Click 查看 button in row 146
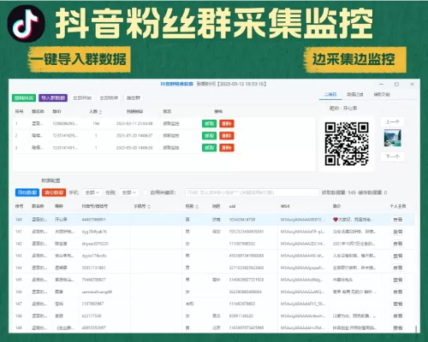 click(398, 292)
